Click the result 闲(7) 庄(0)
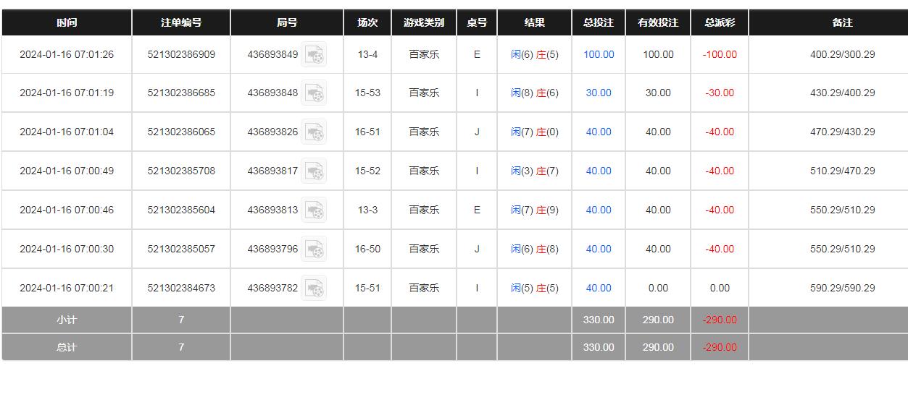 [535, 132]
